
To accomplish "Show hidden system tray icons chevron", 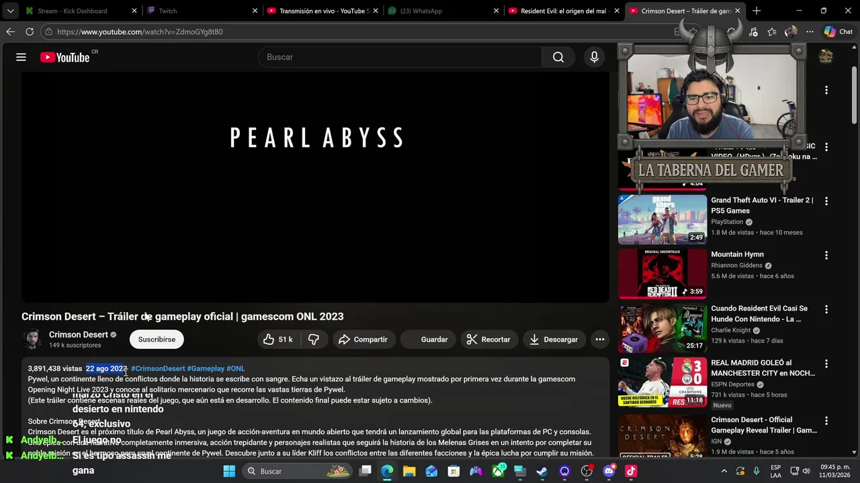I will pos(724,471).
